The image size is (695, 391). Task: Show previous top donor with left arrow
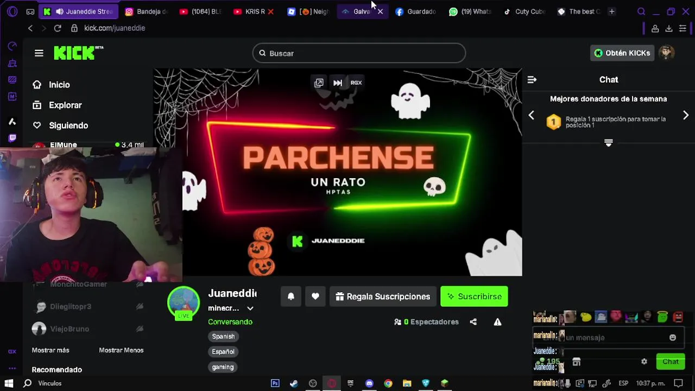532,115
